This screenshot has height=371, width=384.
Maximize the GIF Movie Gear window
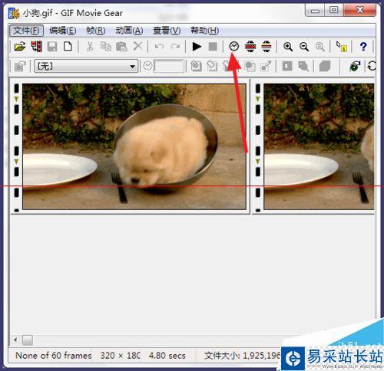[x=334, y=10]
